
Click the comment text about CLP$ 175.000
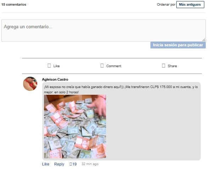point(121,89)
